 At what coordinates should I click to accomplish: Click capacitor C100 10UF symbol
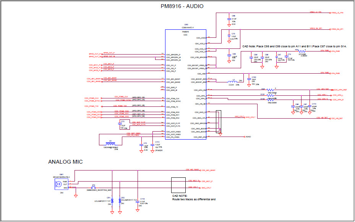pyautogui.click(x=249, y=79)
